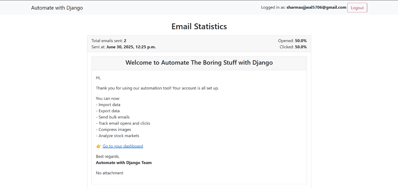Click the Clicked percentage value

(x=301, y=47)
